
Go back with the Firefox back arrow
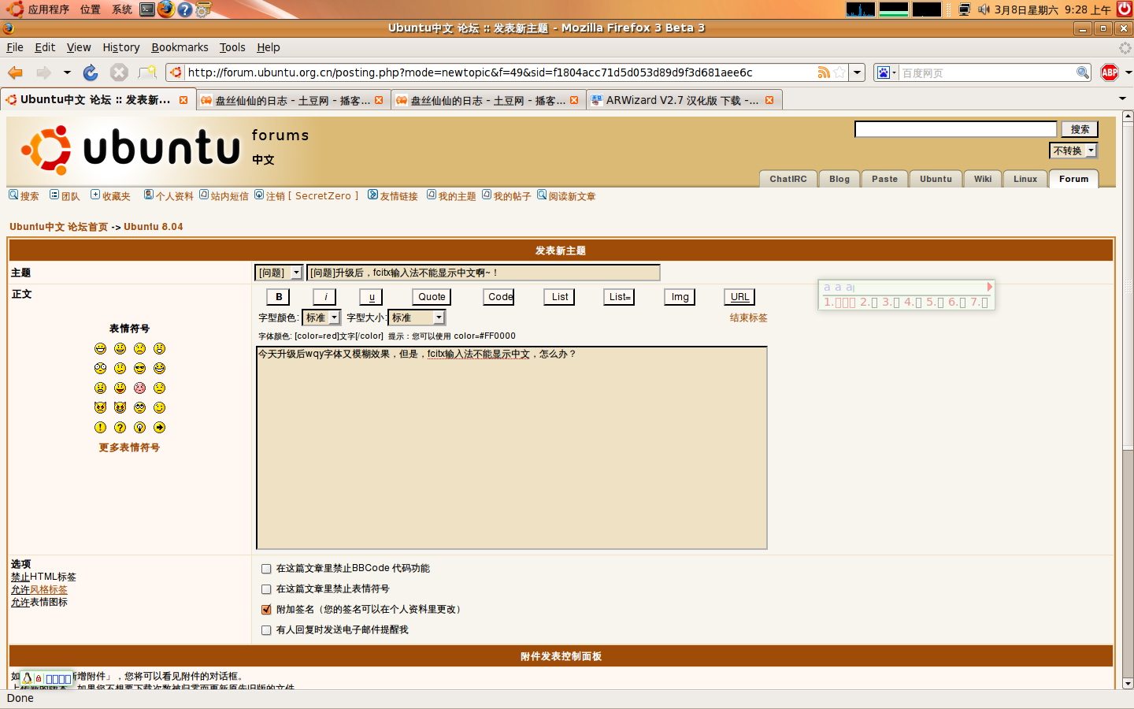(15, 72)
